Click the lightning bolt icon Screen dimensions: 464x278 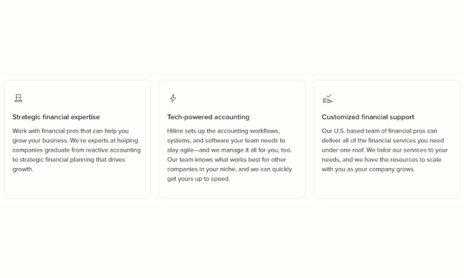(x=173, y=98)
